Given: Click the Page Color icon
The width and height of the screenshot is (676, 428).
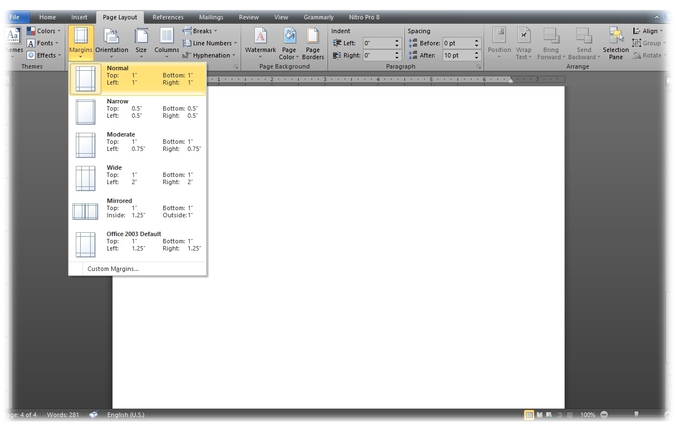Looking at the screenshot, I should [x=289, y=36].
